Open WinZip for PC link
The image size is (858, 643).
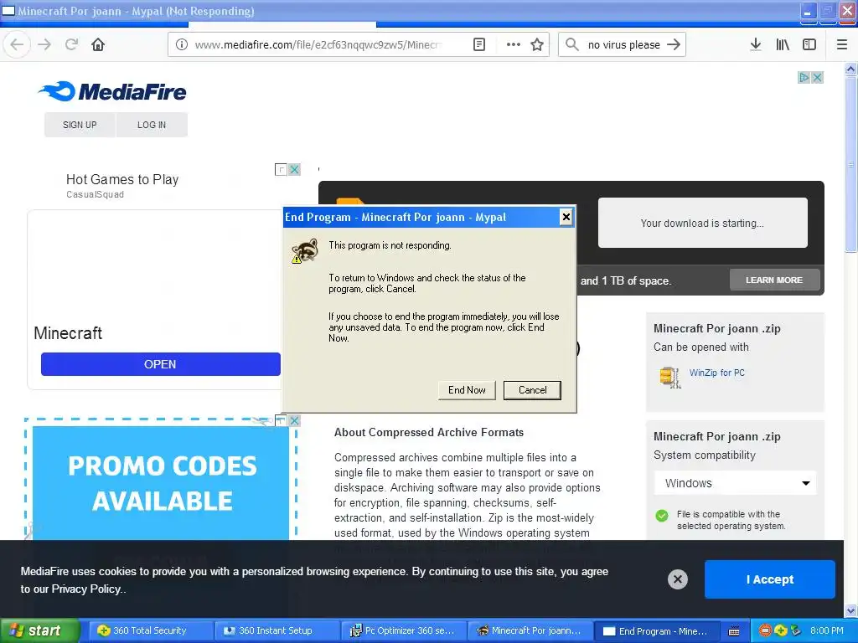(x=717, y=373)
